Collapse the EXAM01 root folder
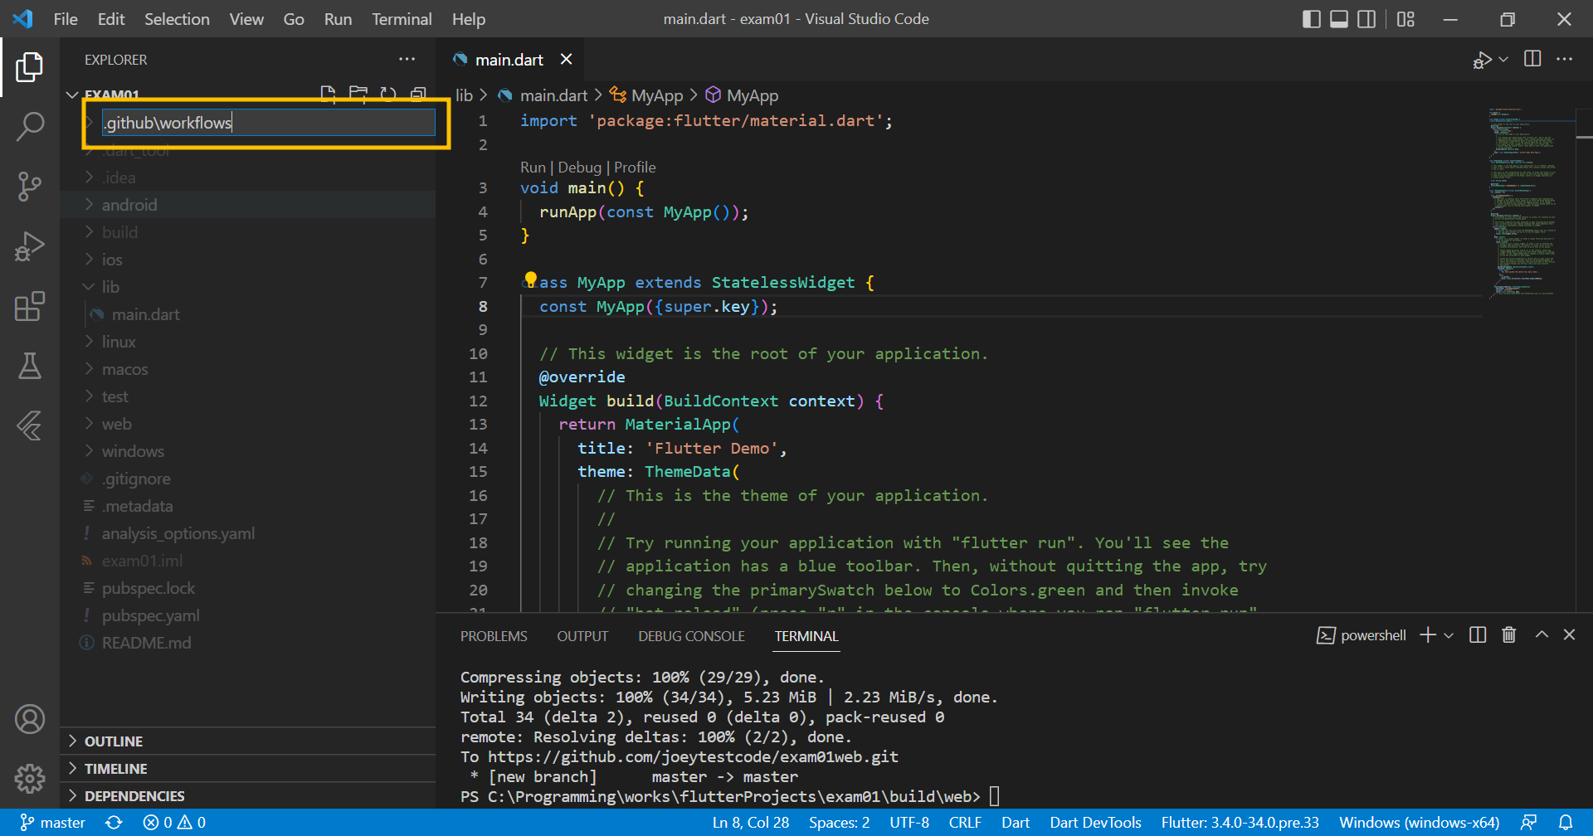 pyautogui.click(x=73, y=95)
